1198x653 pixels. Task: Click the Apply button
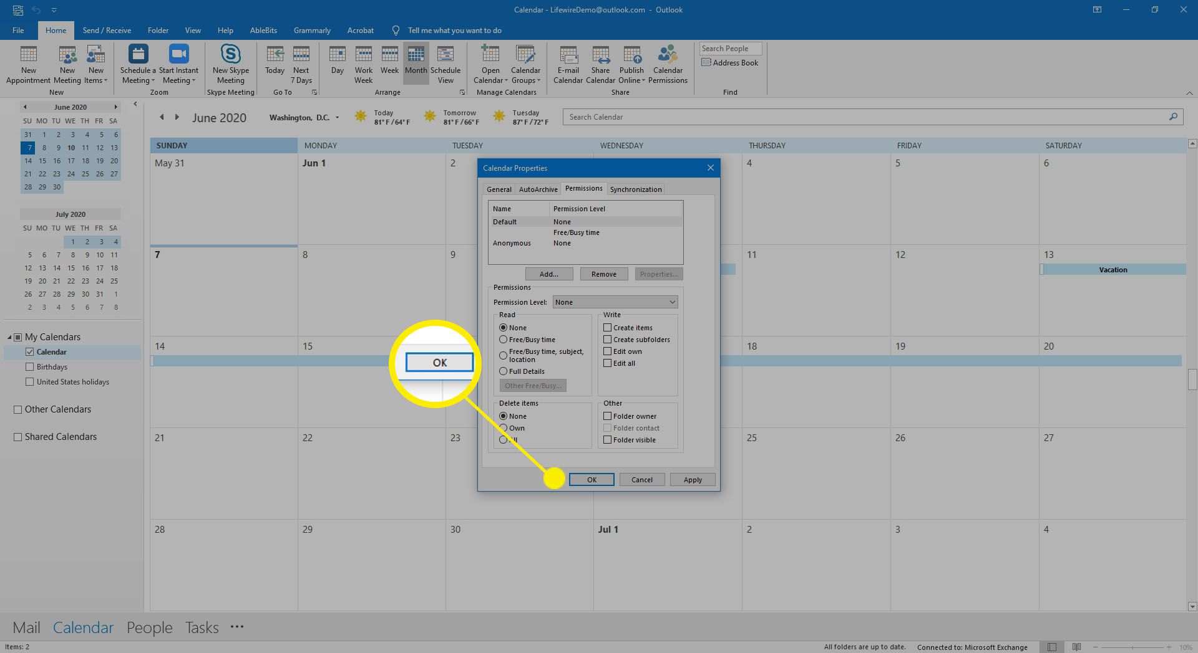[692, 480]
